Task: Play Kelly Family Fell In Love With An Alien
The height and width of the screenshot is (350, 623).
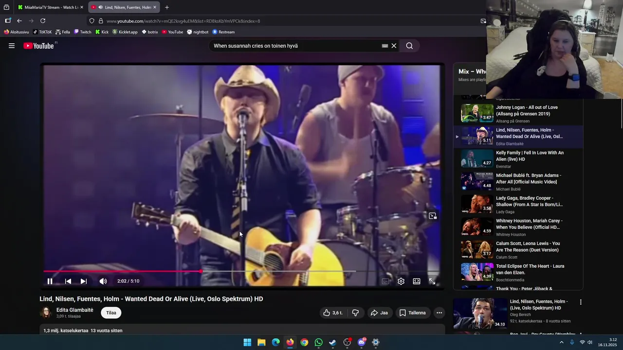Action: (518, 159)
